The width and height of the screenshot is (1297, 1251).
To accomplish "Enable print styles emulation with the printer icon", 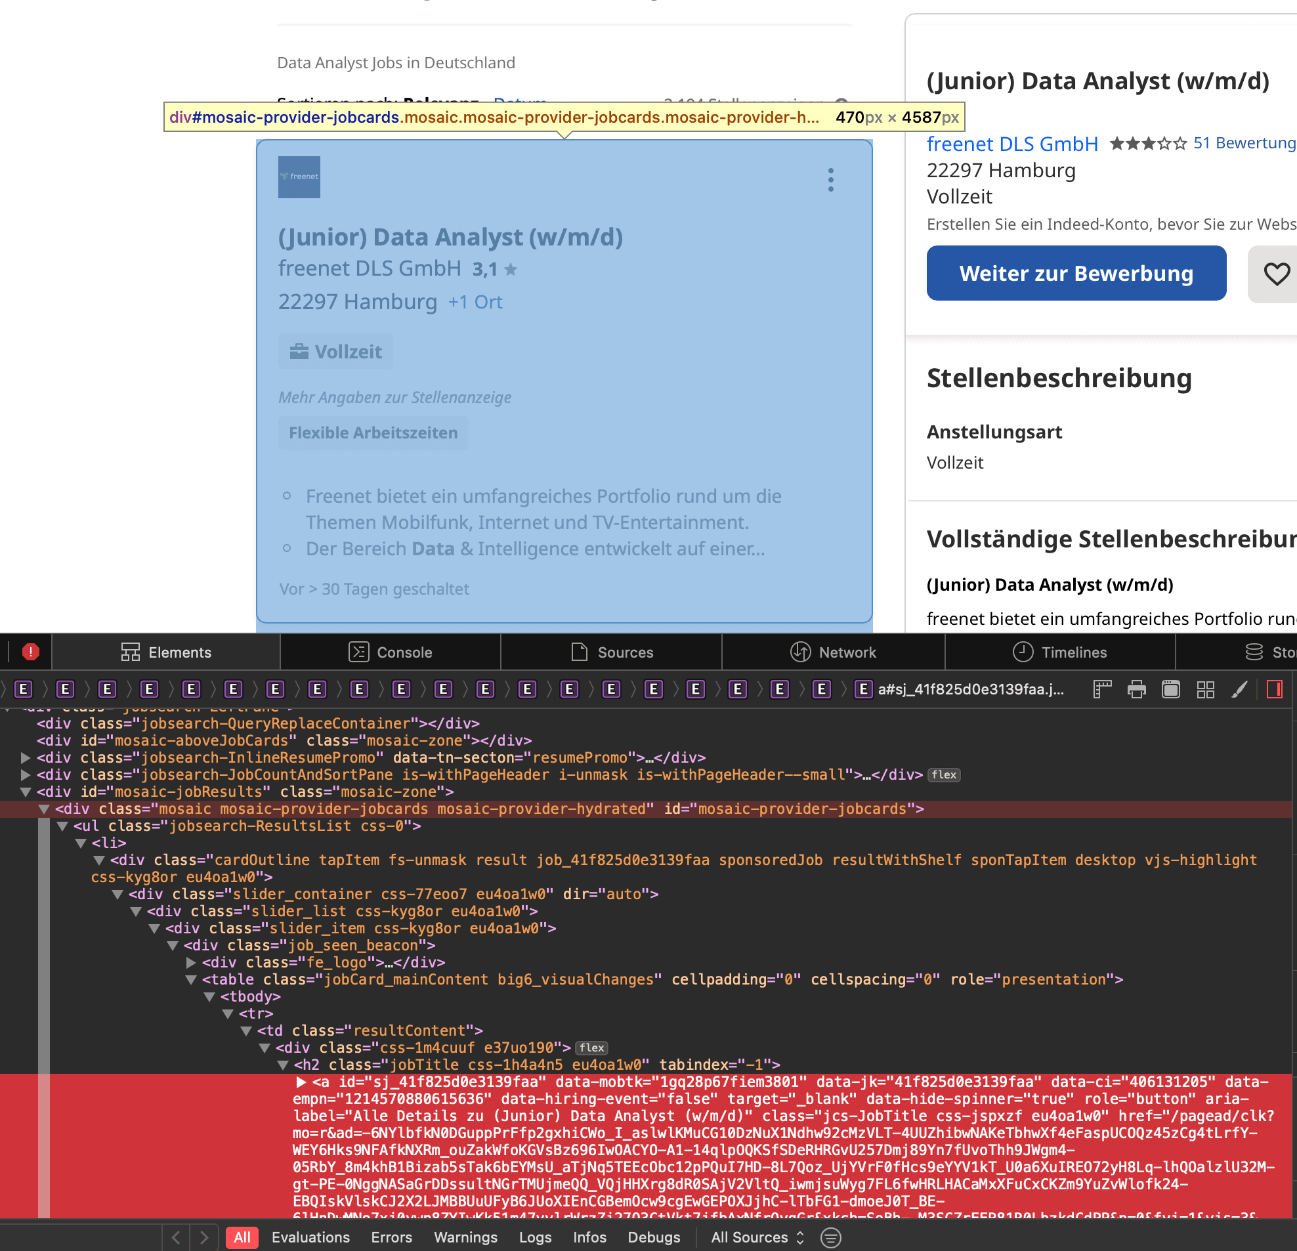I will [1137, 689].
